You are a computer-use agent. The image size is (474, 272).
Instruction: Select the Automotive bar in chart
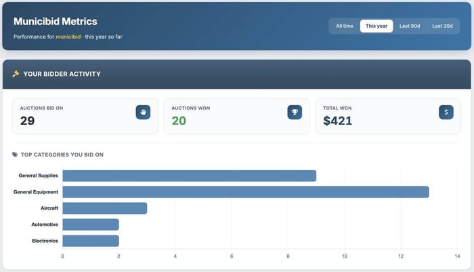pyautogui.click(x=91, y=225)
